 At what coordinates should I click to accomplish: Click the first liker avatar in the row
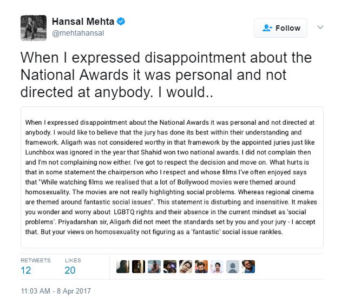coord(123,266)
